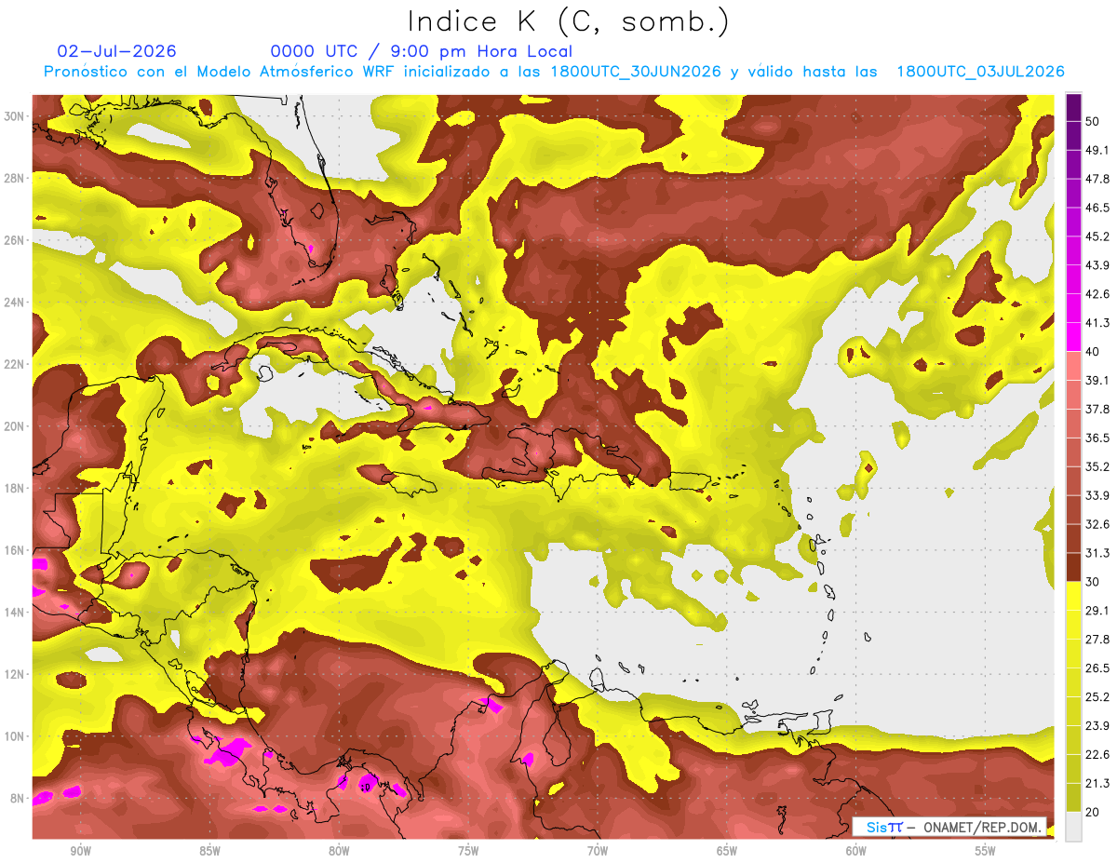Image resolution: width=1117 pixels, height=863 pixels.
Task: Click the '18N' latitude axis label
Action: [15, 488]
